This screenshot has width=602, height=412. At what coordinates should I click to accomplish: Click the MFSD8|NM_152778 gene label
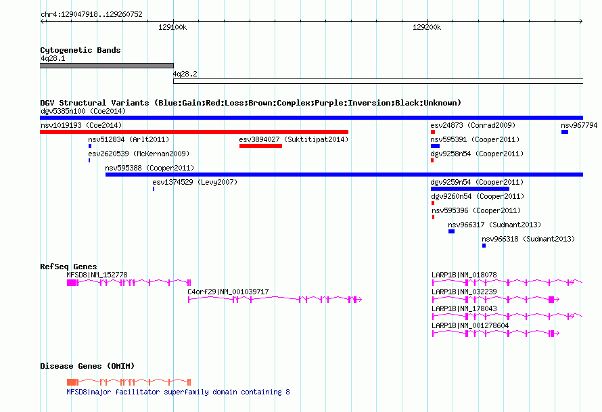(97, 275)
